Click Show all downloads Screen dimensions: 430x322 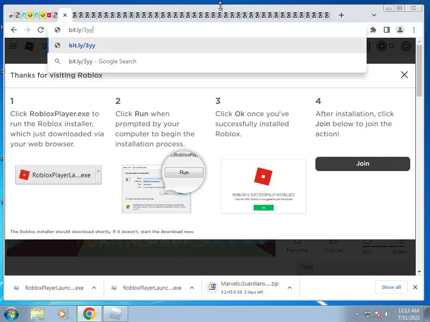tap(391, 287)
